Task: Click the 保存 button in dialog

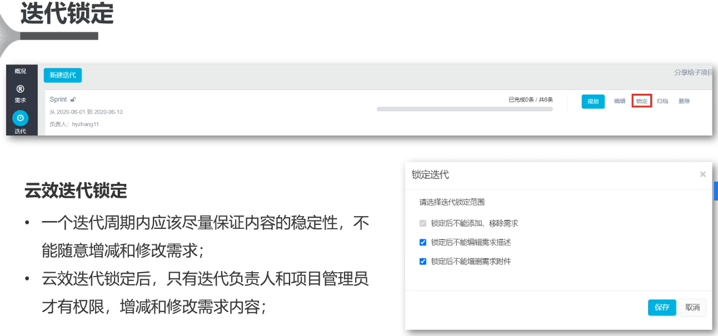Action: pos(662,308)
